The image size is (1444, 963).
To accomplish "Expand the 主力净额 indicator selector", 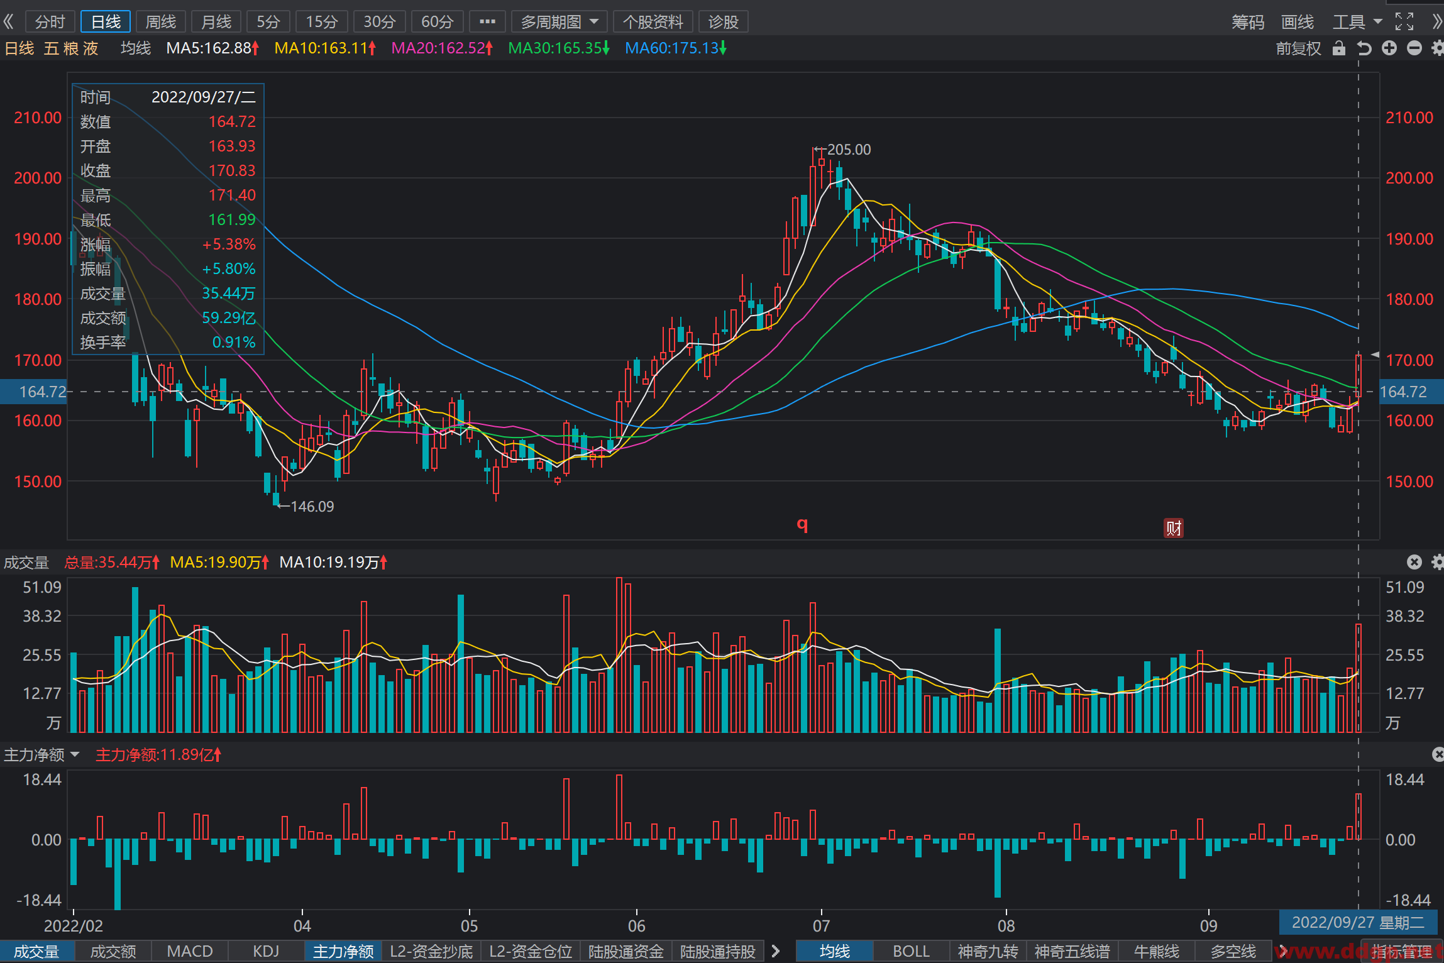I will (41, 754).
